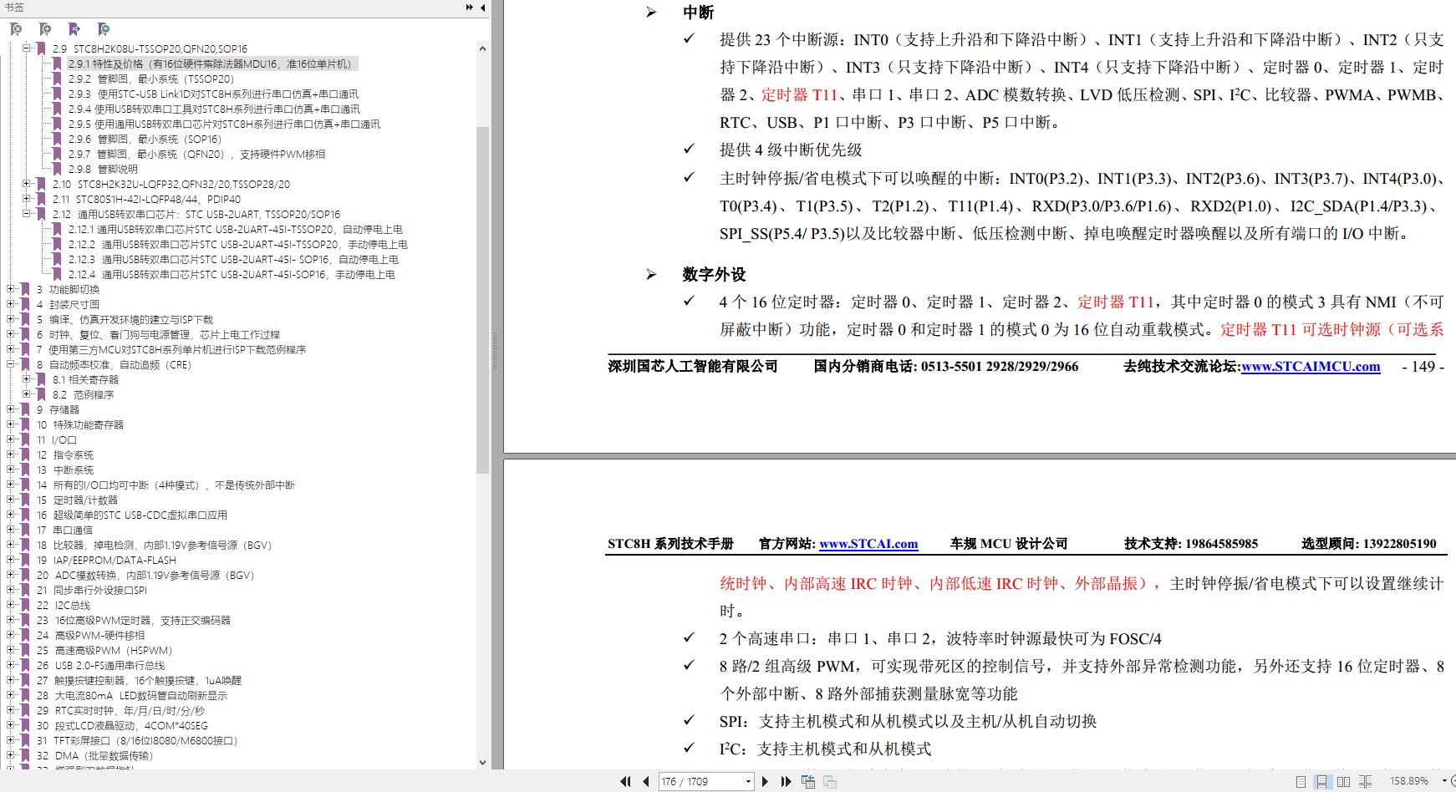Go to the first page
This screenshot has height=792, width=1456.
[625, 781]
